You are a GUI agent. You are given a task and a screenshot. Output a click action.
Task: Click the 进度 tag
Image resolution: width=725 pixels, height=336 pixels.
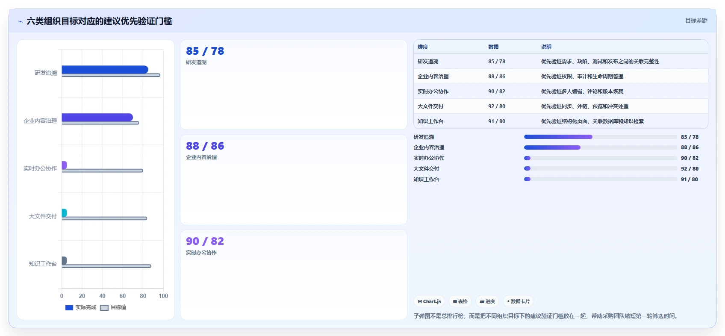[x=487, y=301]
